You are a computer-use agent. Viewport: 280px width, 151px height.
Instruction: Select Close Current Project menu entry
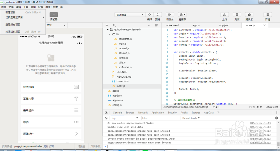[x=23, y=32]
